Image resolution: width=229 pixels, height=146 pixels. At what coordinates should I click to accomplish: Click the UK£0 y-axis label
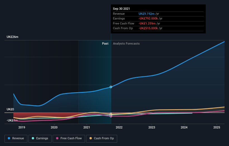pos(10,109)
